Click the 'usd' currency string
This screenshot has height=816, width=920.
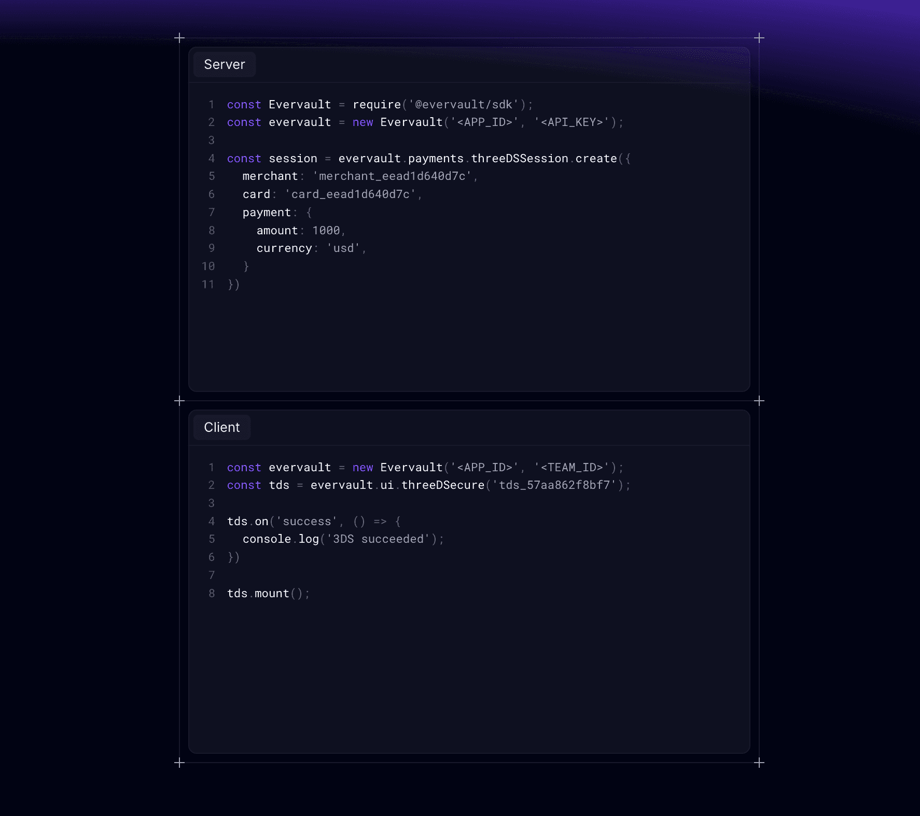coord(343,248)
